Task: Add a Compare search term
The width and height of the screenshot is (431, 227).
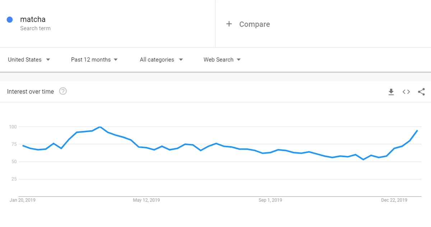Action: [x=255, y=24]
